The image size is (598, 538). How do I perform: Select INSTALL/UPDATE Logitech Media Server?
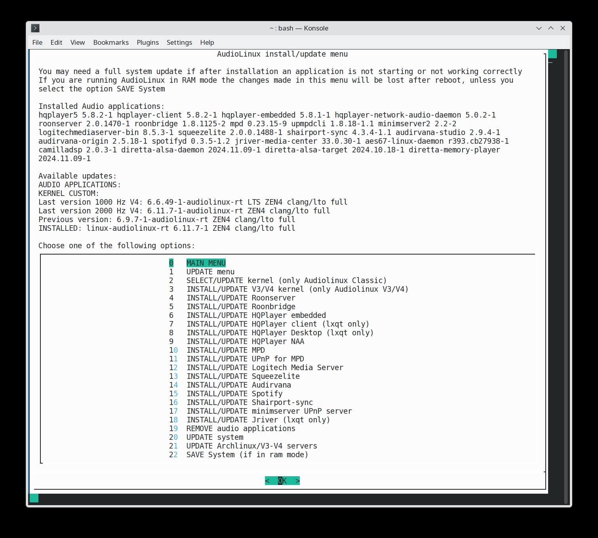tap(256, 367)
